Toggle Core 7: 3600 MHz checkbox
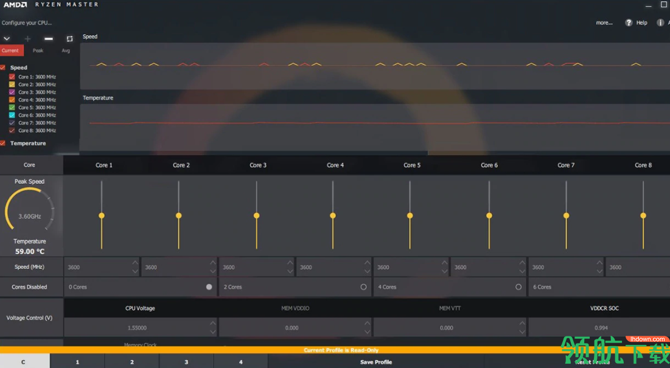The height and width of the screenshot is (368, 670). (12, 123)
